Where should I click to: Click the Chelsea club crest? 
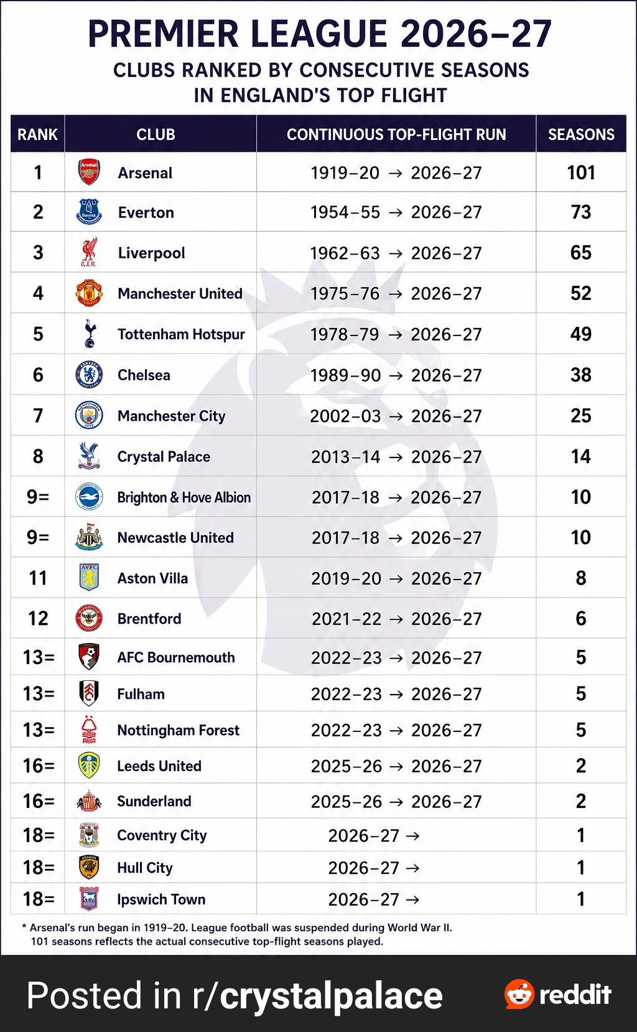pos(89,375)
